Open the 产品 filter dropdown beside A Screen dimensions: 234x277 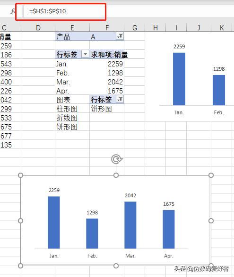[x=120, y=36]
